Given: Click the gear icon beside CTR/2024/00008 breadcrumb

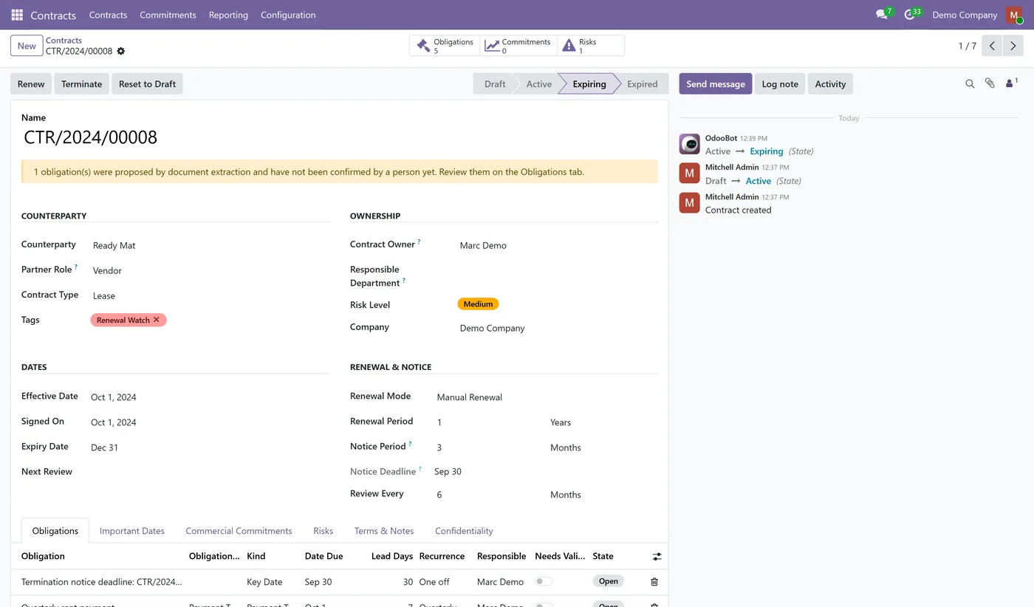Looking at the screenshot, I should pyautogui.click(x=121, y=52).
